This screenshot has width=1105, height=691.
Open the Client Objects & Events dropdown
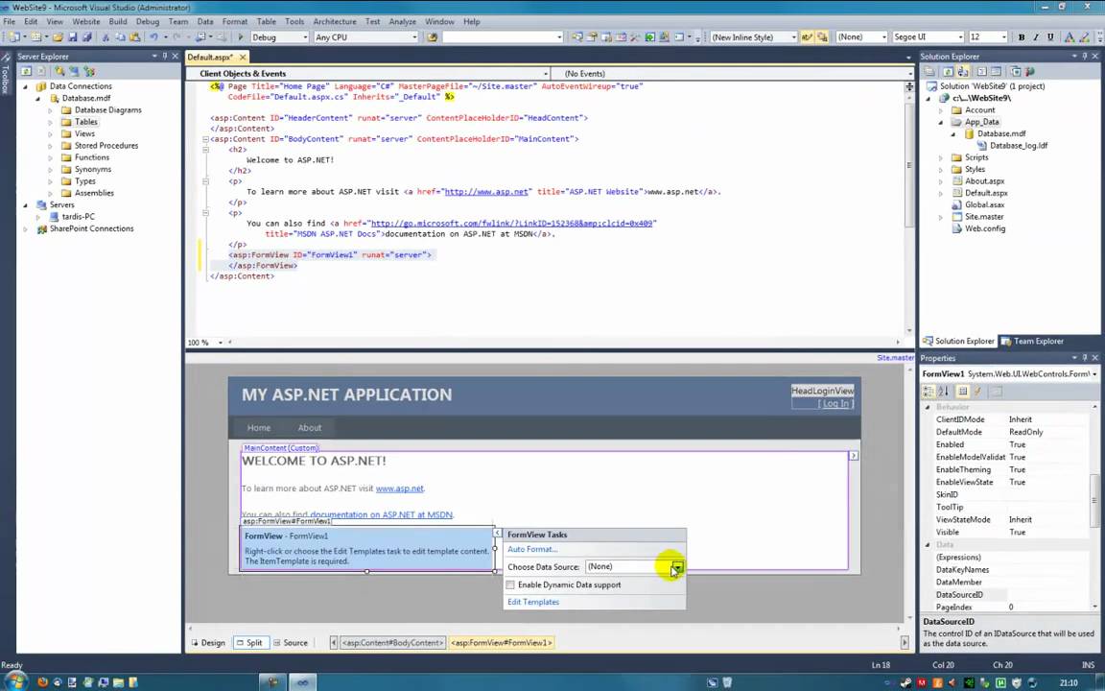(546, 73)
